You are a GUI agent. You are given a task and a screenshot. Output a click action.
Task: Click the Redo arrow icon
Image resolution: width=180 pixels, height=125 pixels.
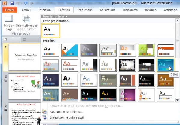pyautogui.click(x=26, y=3)
